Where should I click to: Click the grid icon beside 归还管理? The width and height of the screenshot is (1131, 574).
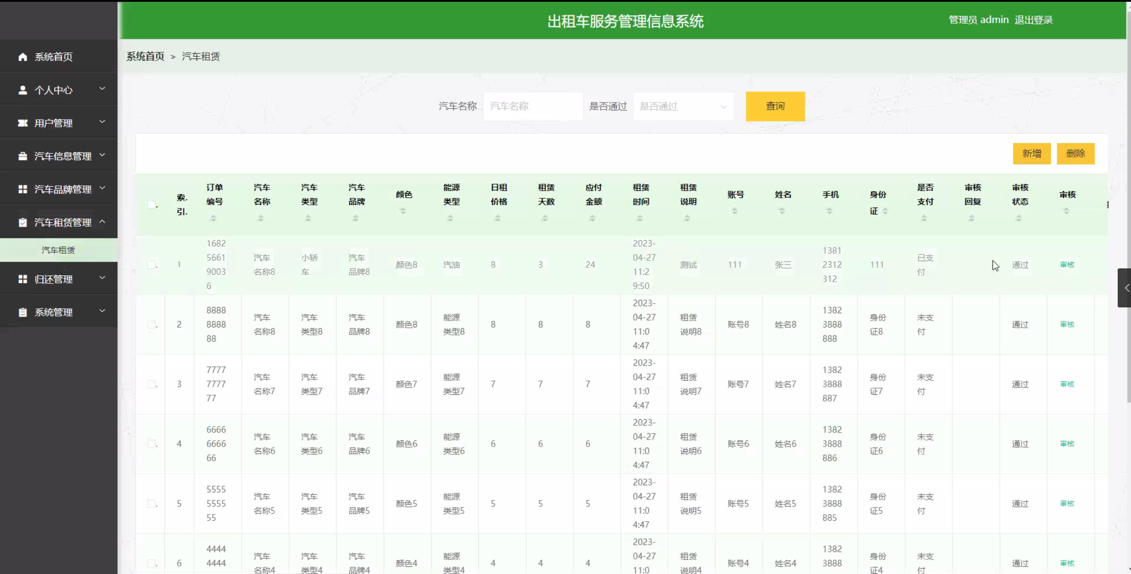coord(23,279)
